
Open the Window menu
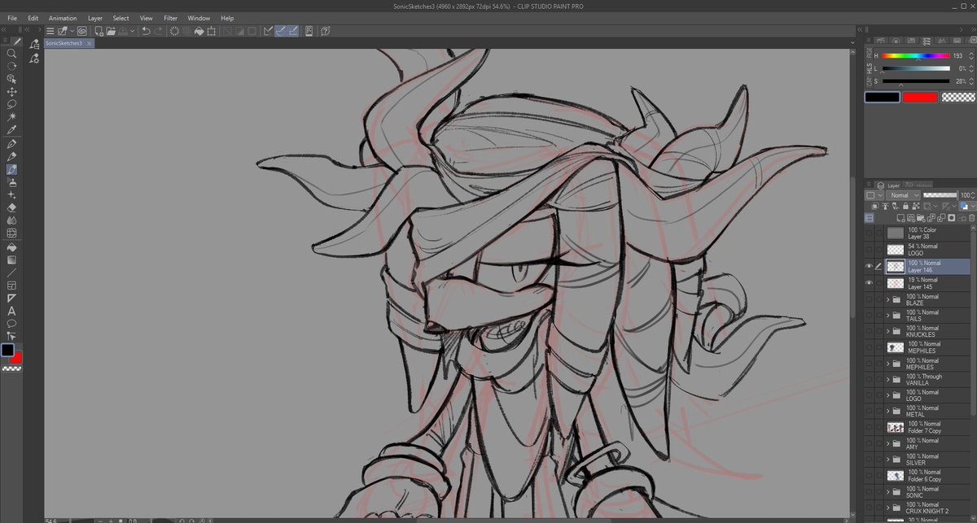(199, 18)
